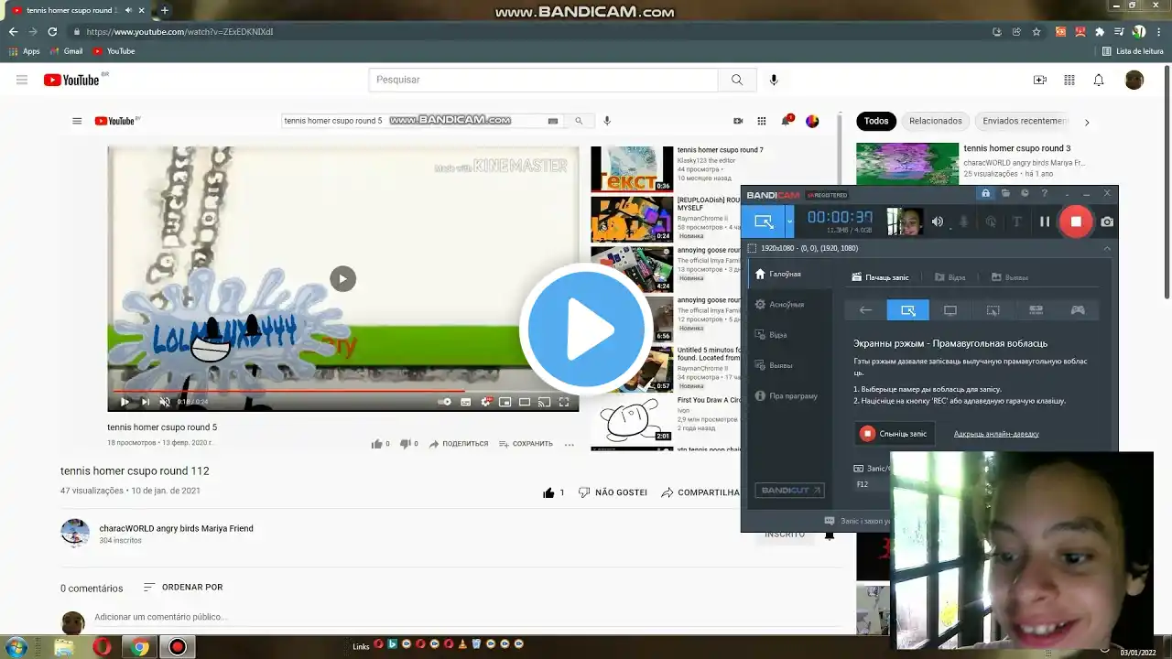Click the Pesquisar search field
1172x659 pixels.
pyautogui.click(x=544, y=80)
